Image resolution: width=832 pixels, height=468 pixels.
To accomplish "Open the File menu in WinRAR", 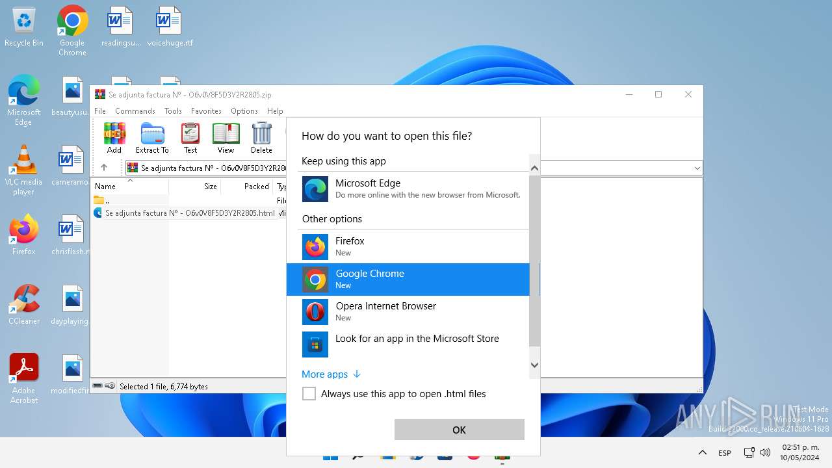I will coord(100,111).
